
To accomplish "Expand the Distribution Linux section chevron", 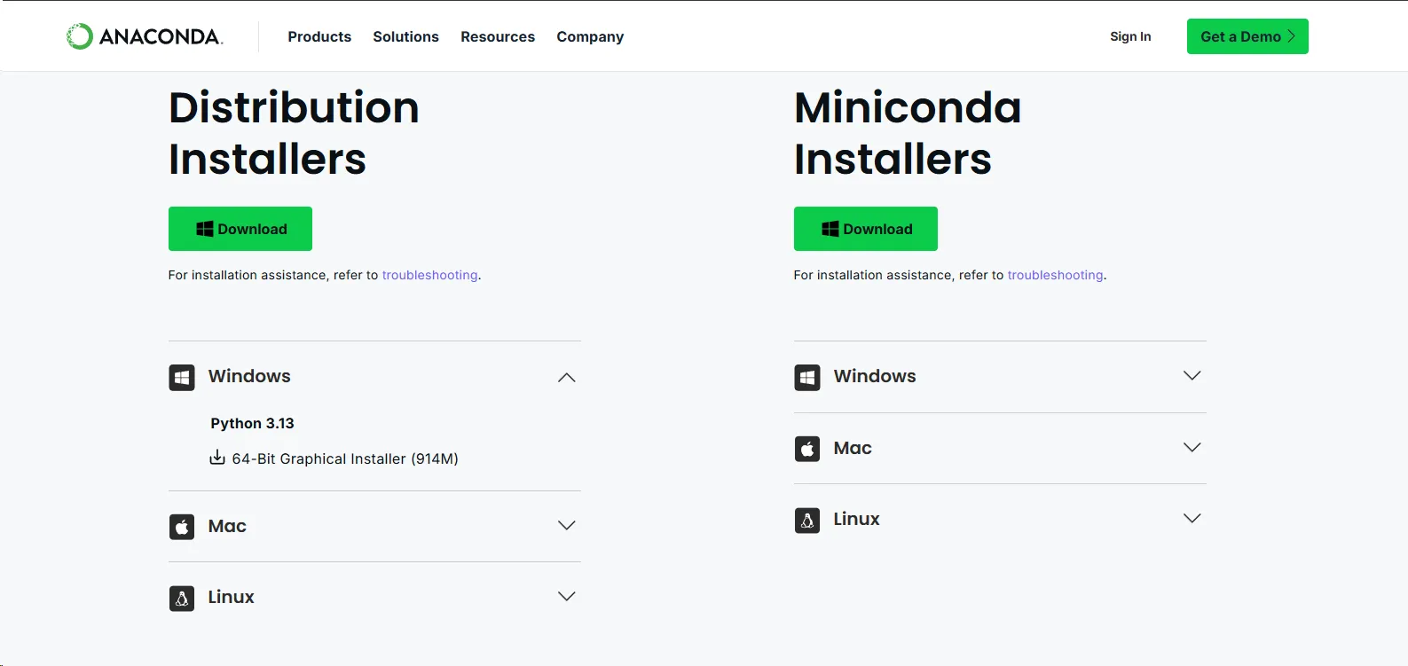I will pos(567,596).
